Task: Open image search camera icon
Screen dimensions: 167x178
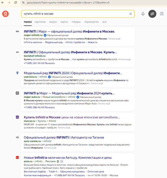Action: point(162,14)
